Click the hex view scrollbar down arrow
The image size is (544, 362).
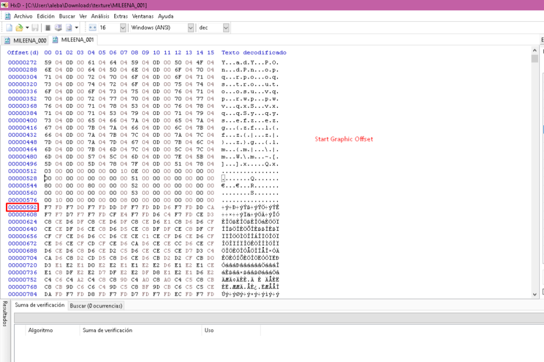(x=534, y=294)
